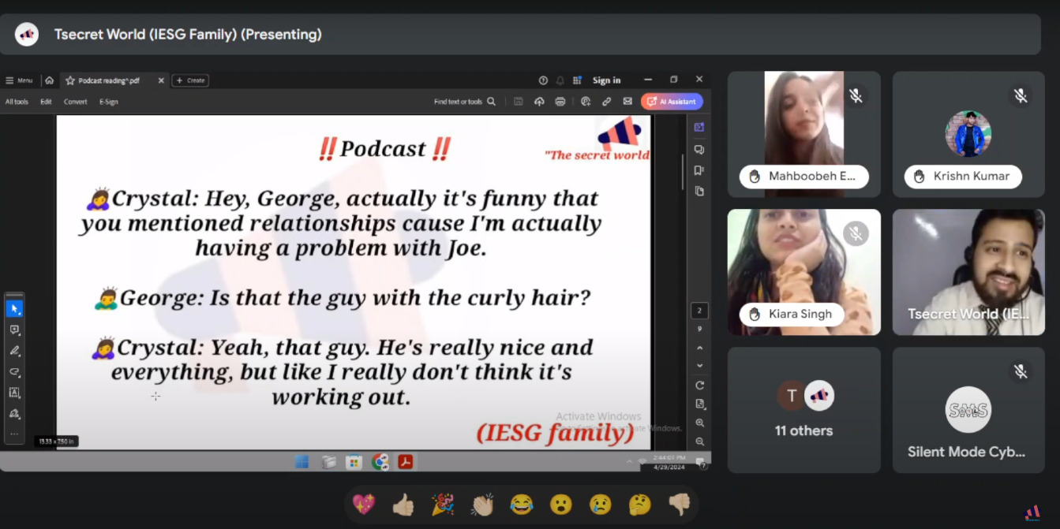
Task: Expand more tools via three dots
Action: (14, 434)
